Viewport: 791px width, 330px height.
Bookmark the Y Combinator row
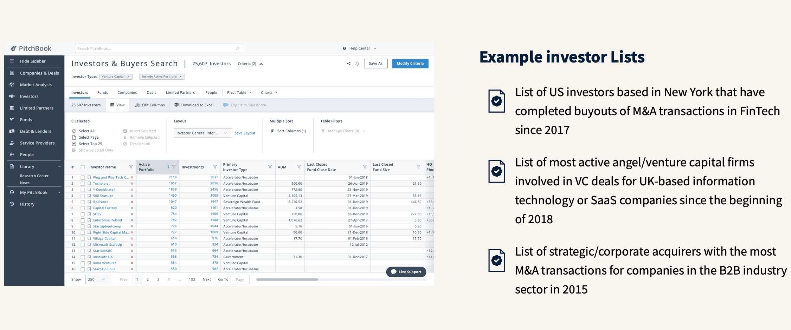click(x=89, y=190)
